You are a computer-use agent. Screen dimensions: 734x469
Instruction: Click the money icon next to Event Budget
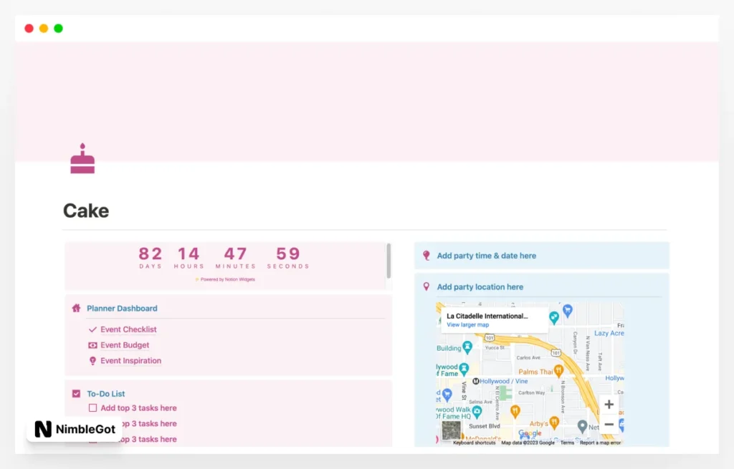(x=92, y=345)
